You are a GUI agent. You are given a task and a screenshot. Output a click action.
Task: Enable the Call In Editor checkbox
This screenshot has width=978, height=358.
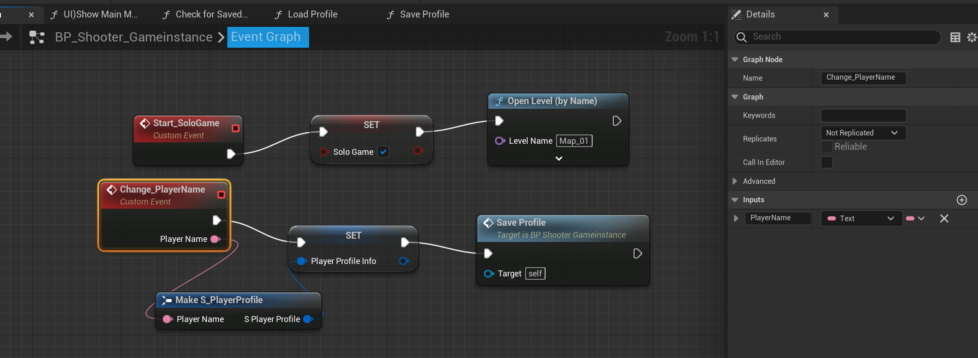(x=827, y=162)
